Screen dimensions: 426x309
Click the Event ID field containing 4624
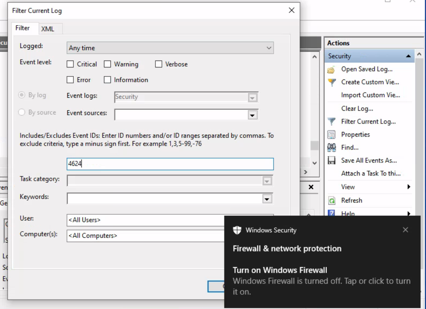(170, 164)
